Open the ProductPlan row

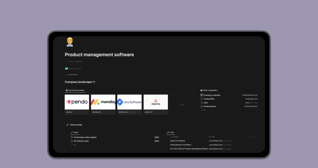click(229, 99)
